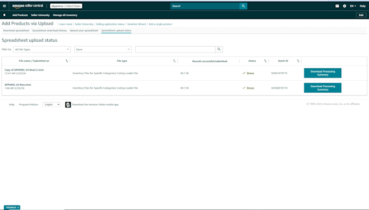
Task: Click the 12:41 AM 2/23/24 timestamp
Action: tap(15, 73)
